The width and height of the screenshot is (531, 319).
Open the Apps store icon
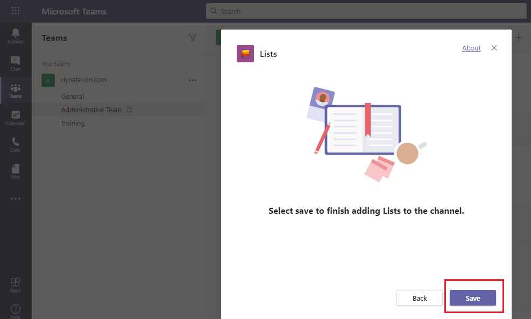click(x=16, y=284)
